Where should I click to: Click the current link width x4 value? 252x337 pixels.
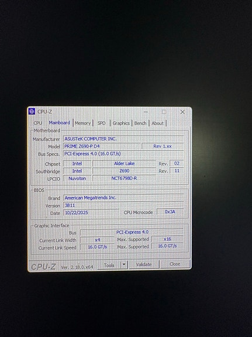[98, 240]
